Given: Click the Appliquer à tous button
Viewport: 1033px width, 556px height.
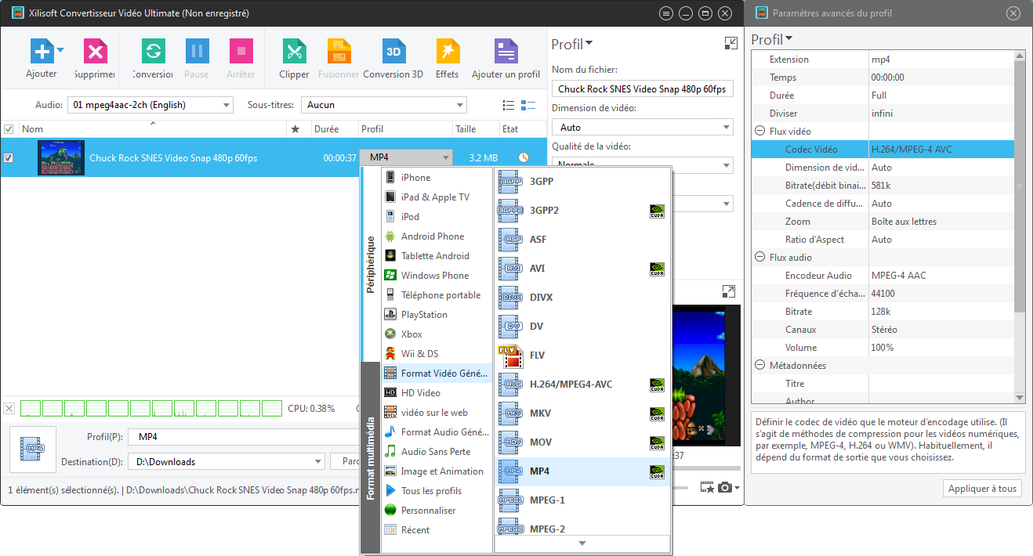Looking at the screenshot, I should [x=982, y=489].
